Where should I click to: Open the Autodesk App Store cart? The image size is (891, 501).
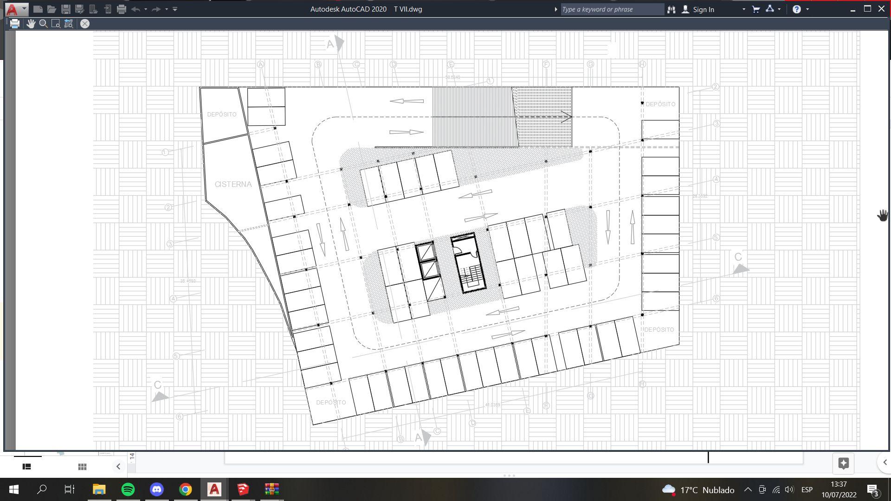pos(755,9)
